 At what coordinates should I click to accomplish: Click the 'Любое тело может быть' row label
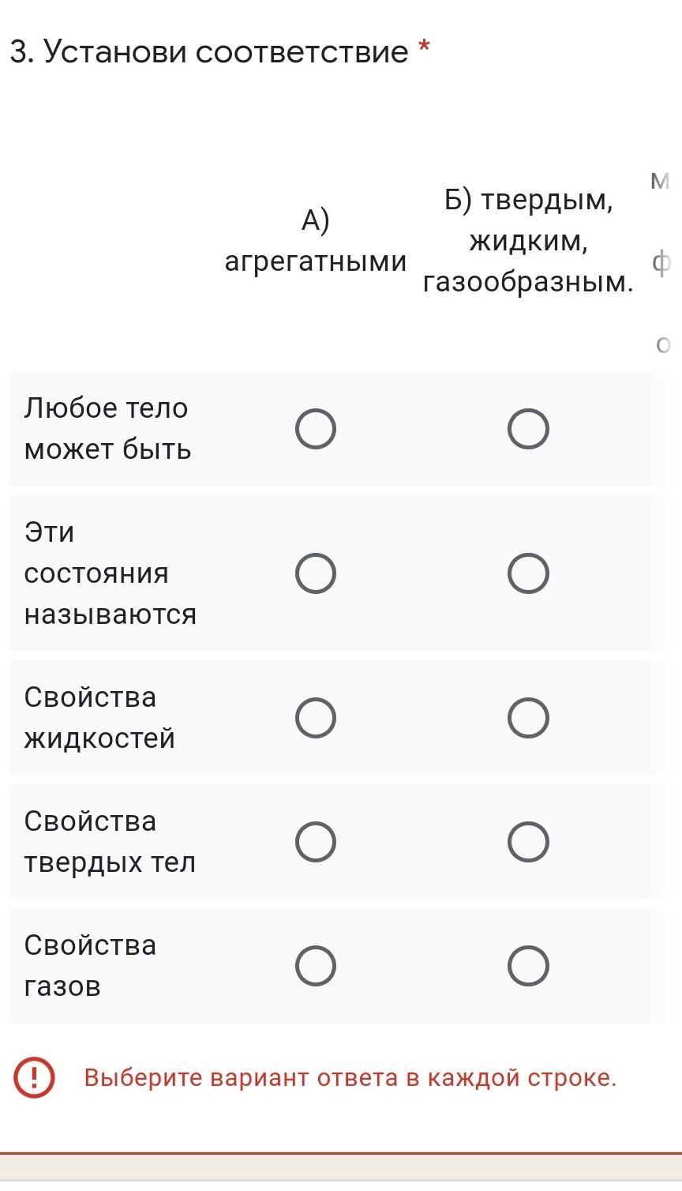[107, 429]
